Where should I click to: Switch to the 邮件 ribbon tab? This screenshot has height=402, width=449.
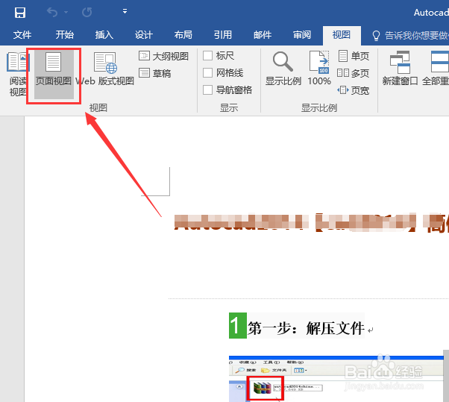(263, 35)
